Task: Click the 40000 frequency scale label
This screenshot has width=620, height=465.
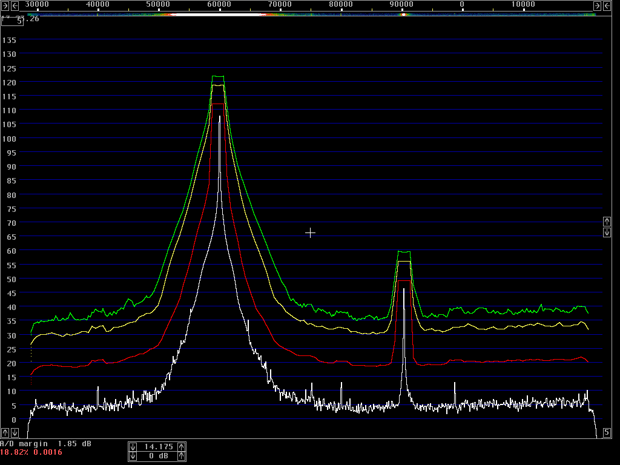Action: (97, 4)
